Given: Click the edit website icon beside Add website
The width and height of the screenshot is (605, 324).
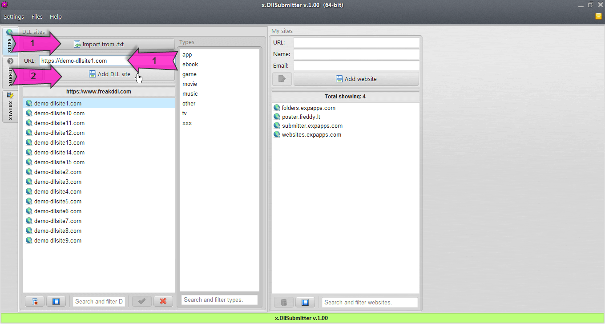Looking at the screenshot, I should pyautogui.click(x=282, y=79).
